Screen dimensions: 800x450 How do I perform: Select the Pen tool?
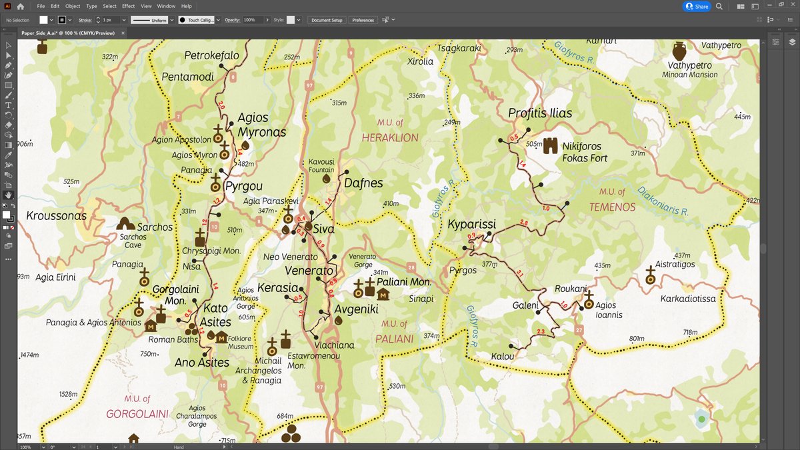tap(9, 65)
